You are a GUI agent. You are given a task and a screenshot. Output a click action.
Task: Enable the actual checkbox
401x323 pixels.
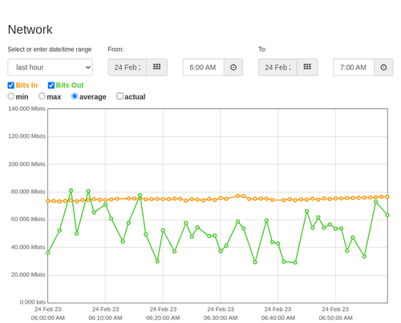120,96
